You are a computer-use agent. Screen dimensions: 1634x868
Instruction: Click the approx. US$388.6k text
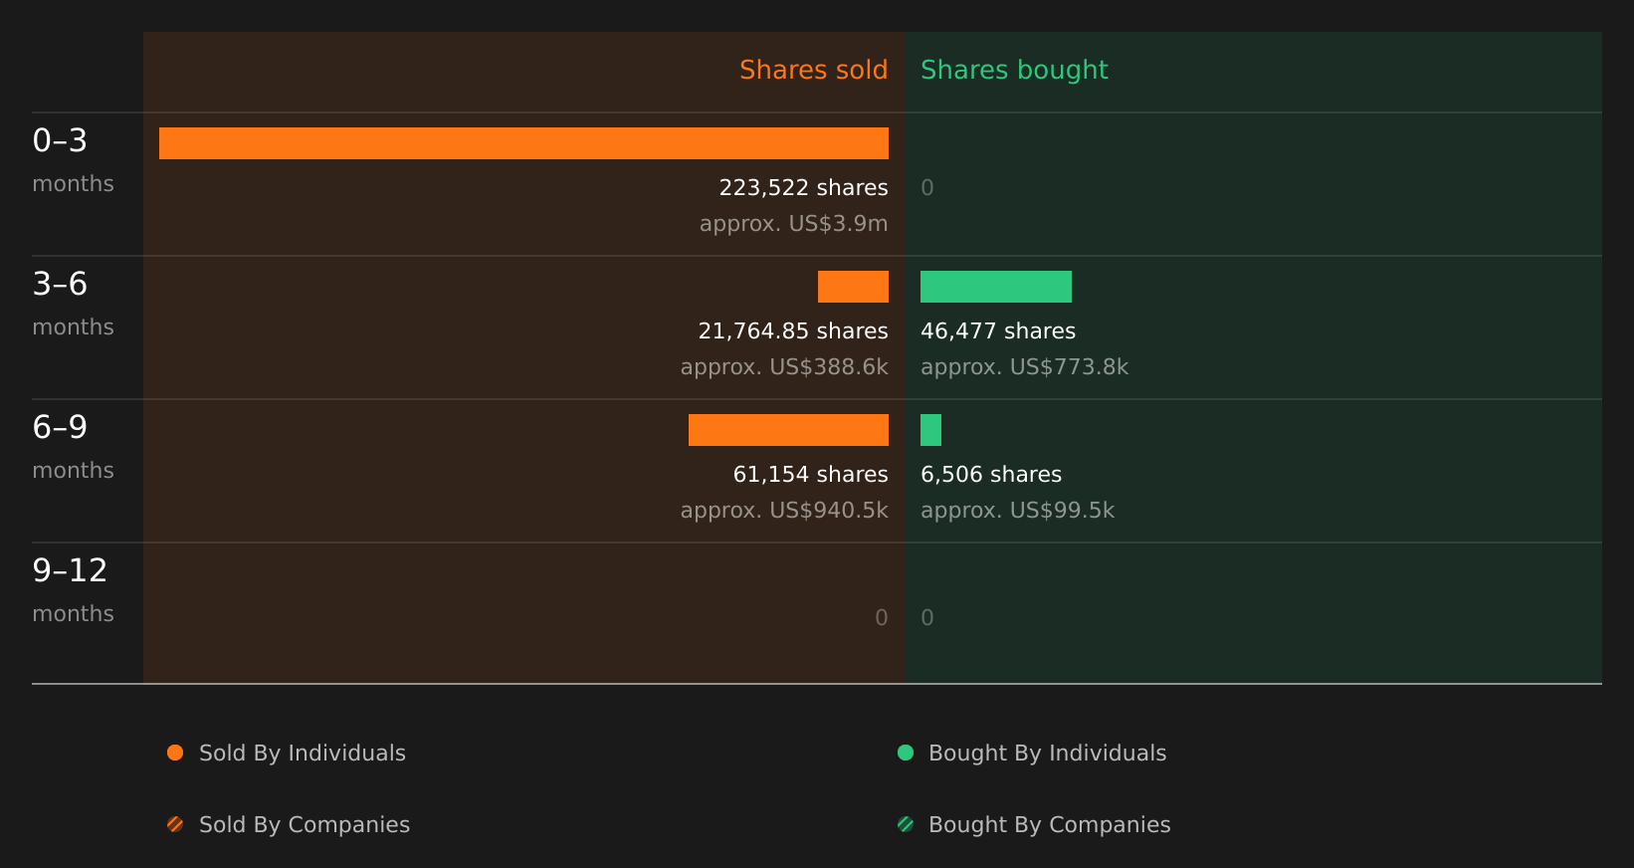point(784,366)
